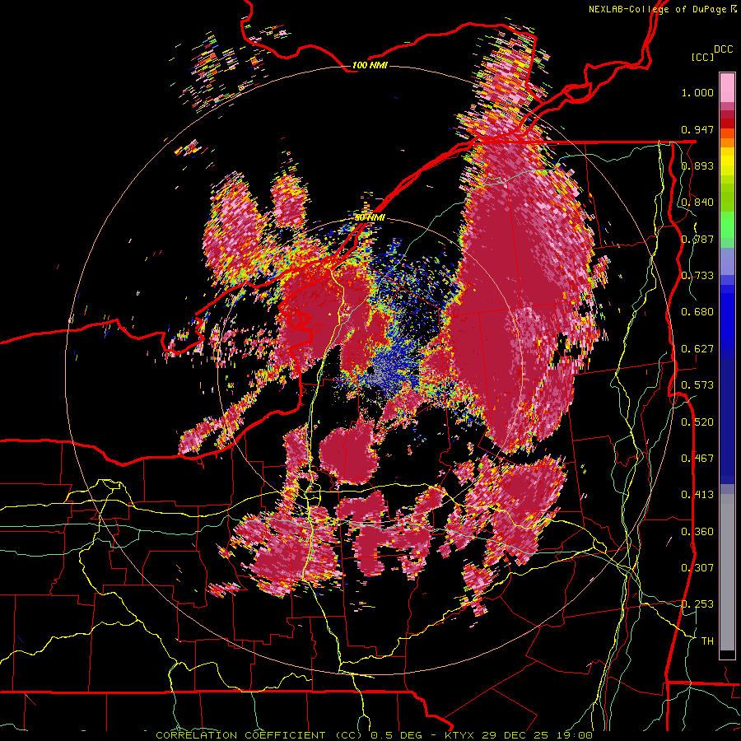Select the 0.253 legend value
The image size is (741, 741).
point(697,604)
